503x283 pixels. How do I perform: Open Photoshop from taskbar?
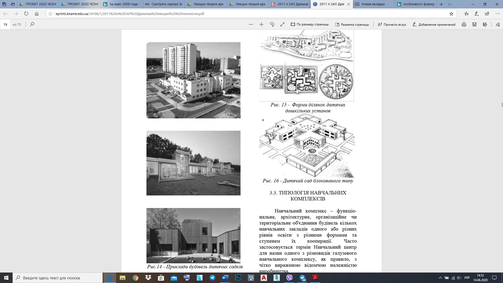pyautogui.click(x=238, y=278)
